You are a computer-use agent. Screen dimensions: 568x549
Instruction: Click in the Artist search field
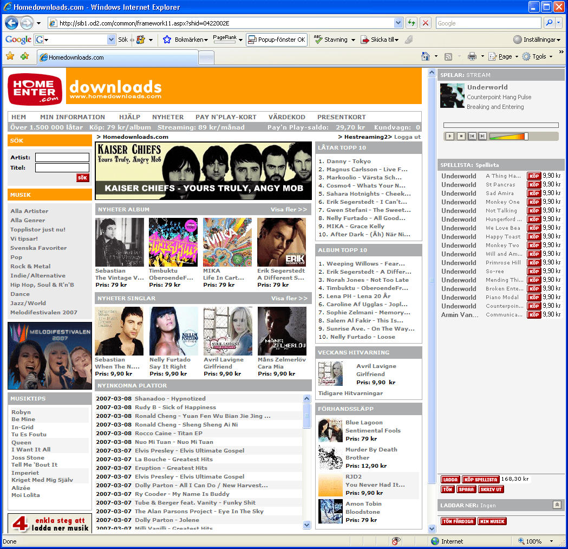click(62, 157)
